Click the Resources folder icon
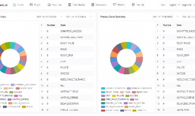Image resolution: width=195 pixels, height=116 pixels. pyautogui.click(x=49, y=5)
